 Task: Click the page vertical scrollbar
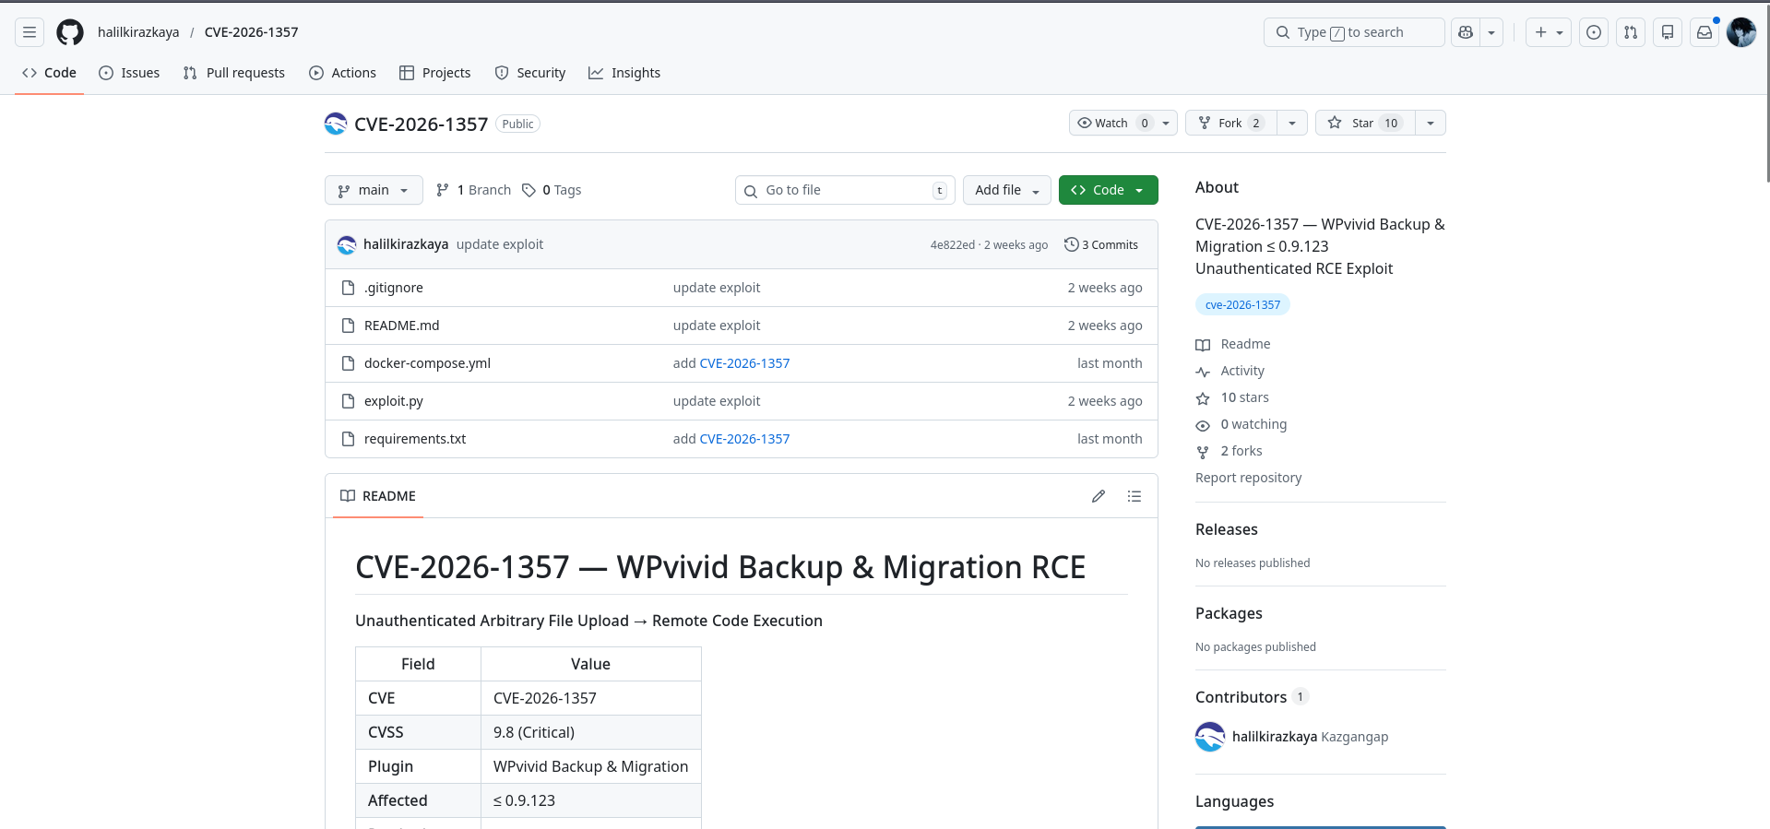[x=1766, y=92]
